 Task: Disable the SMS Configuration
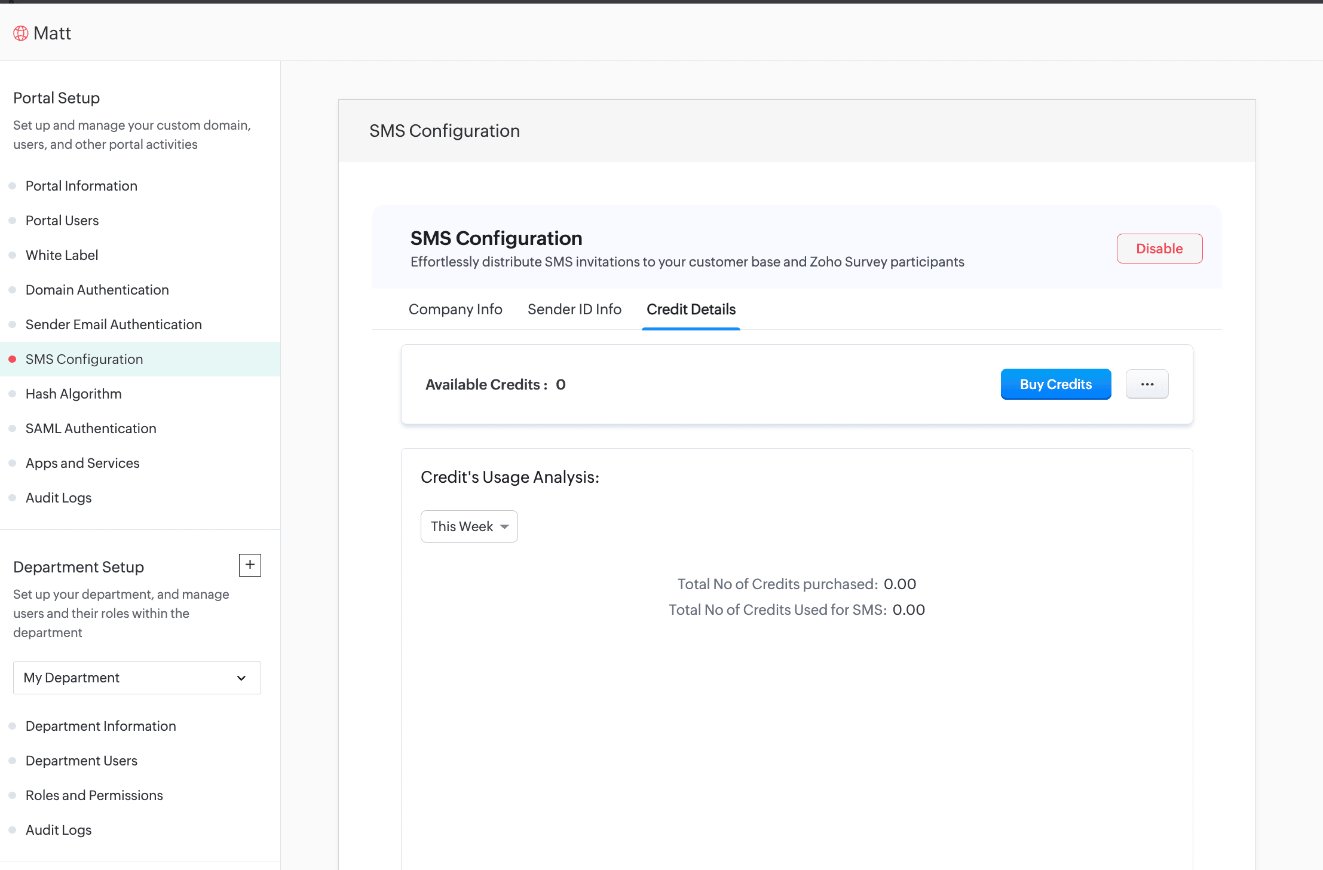pos(1159,249)
